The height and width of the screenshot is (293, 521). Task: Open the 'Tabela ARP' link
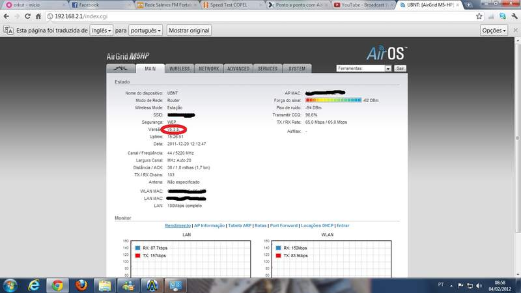point(240,225)
